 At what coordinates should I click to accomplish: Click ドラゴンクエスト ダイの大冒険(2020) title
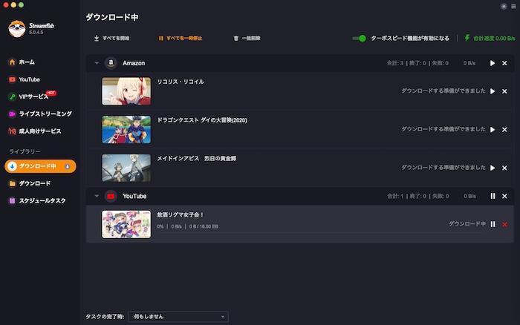tap(202, 120)
